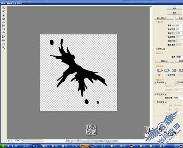Uncheck the 显示蒙版 show mask checkbox
The width and height of the screenshot is (183, 148).
pos(156,94)
